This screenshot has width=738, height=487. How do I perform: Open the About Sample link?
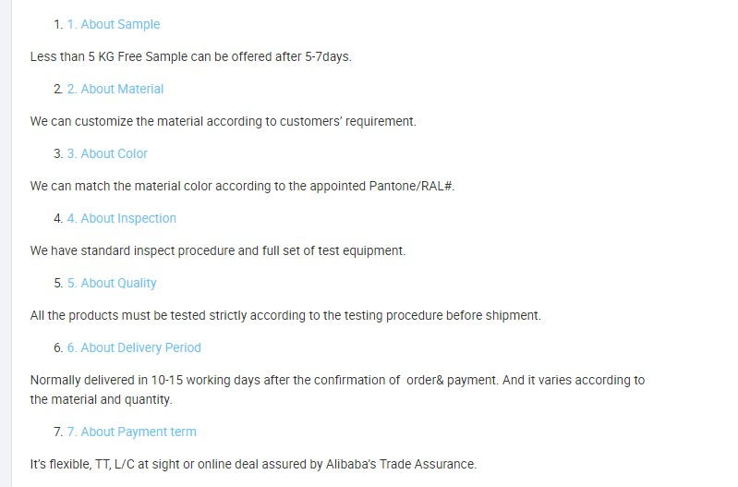pyautogui.click(x=114, y=24)
